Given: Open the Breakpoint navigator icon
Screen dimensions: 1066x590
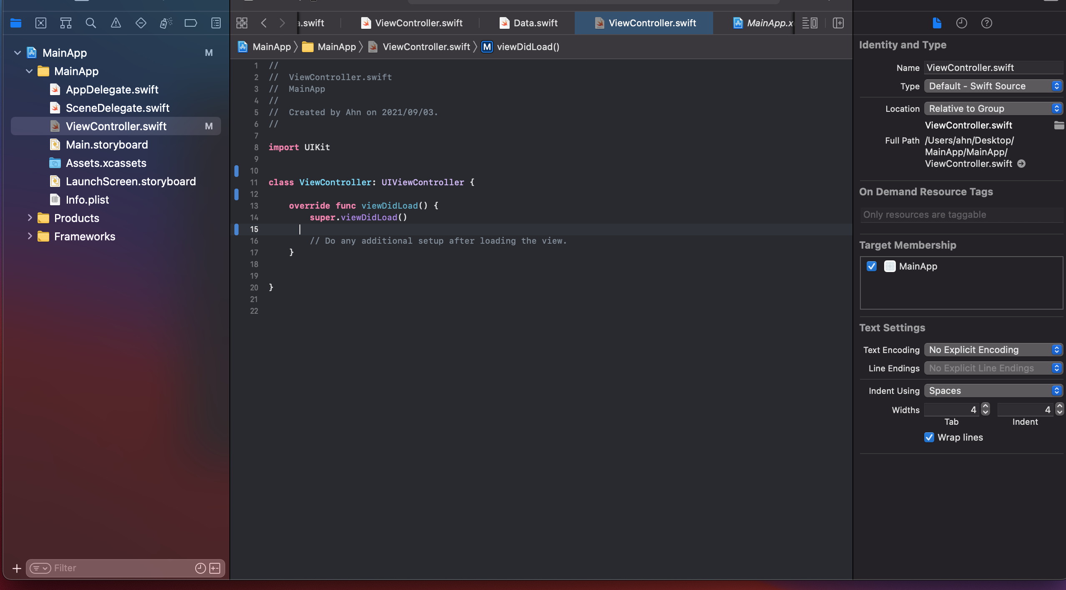Looking at the screenshot, I should click(191, 23).
